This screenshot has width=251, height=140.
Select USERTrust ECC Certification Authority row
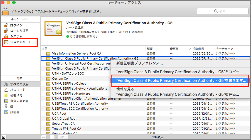tap(145, 109)
